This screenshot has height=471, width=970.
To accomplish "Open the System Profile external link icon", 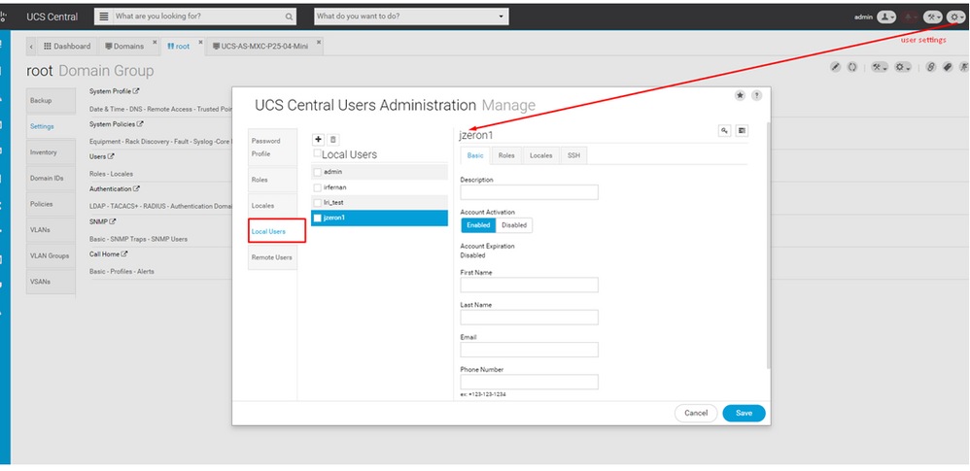I will tap(136, 91).
